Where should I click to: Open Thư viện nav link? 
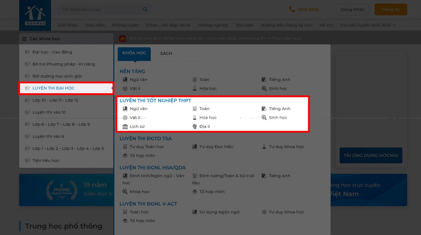244,25
